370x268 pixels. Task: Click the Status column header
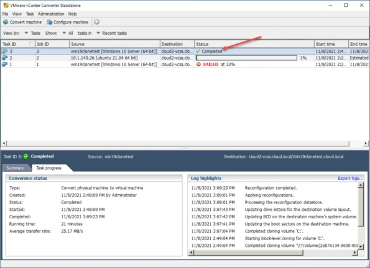coord(254,44)
